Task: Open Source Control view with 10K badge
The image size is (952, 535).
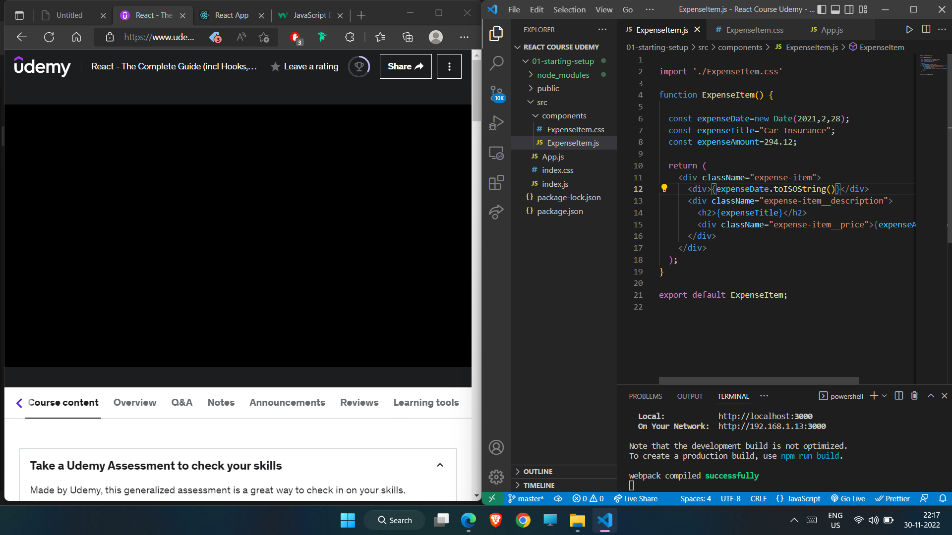Action: [496, 93]
